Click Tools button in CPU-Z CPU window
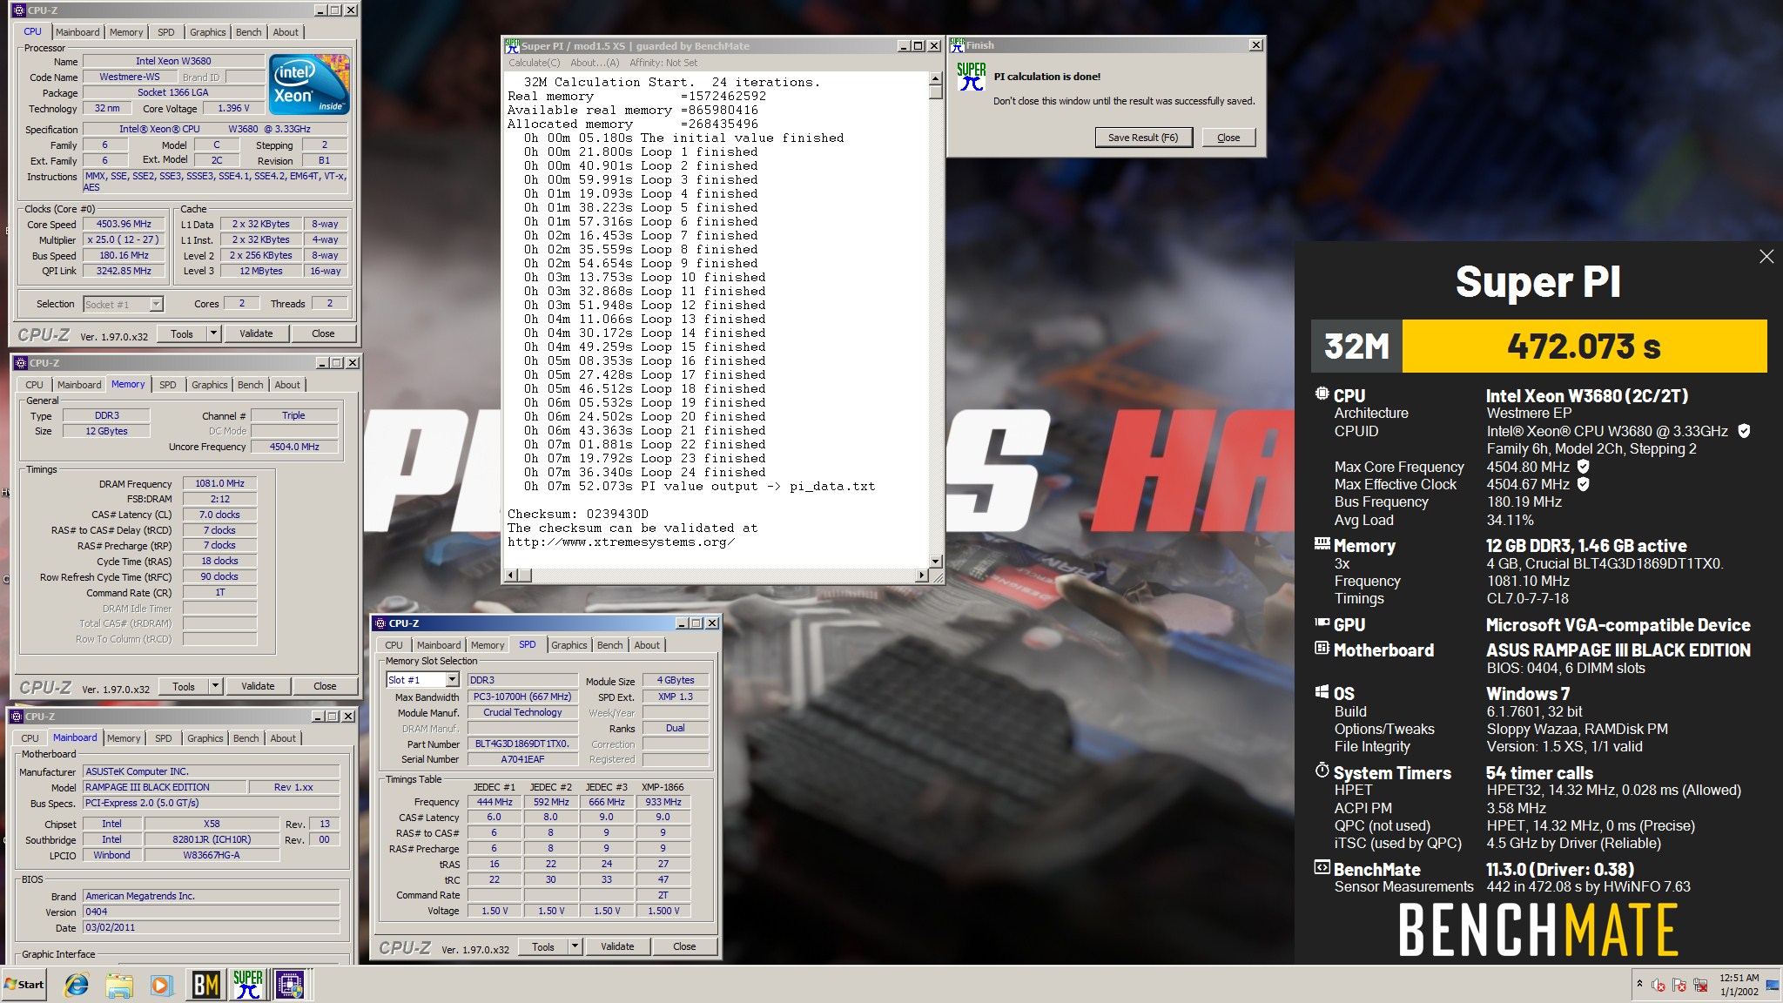Screen dimensions: 1783x1003 182,333
